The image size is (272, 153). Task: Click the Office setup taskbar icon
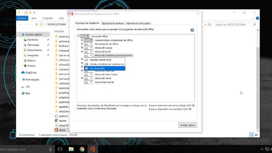click(93, 149)
